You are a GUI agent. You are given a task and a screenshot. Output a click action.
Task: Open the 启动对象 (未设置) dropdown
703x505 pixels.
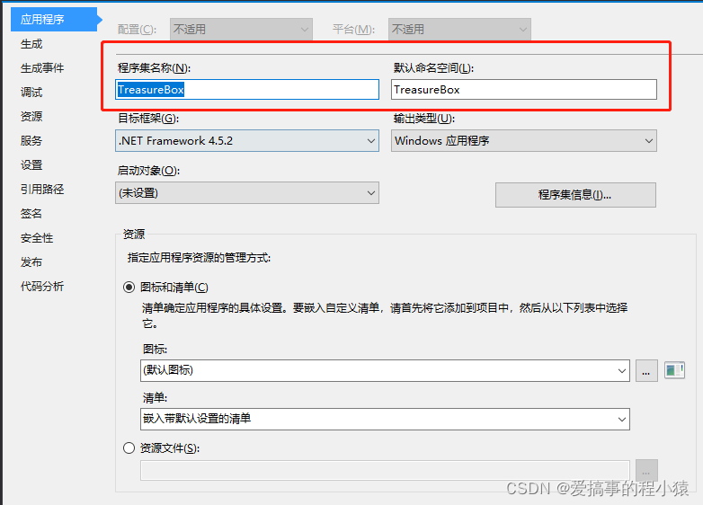coord(247,193)
